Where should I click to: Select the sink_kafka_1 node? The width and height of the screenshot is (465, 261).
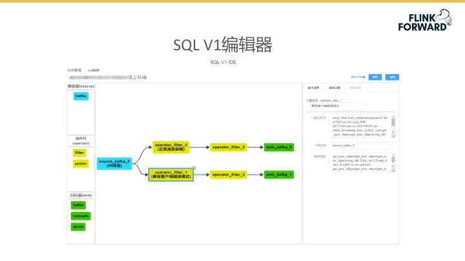279,175
